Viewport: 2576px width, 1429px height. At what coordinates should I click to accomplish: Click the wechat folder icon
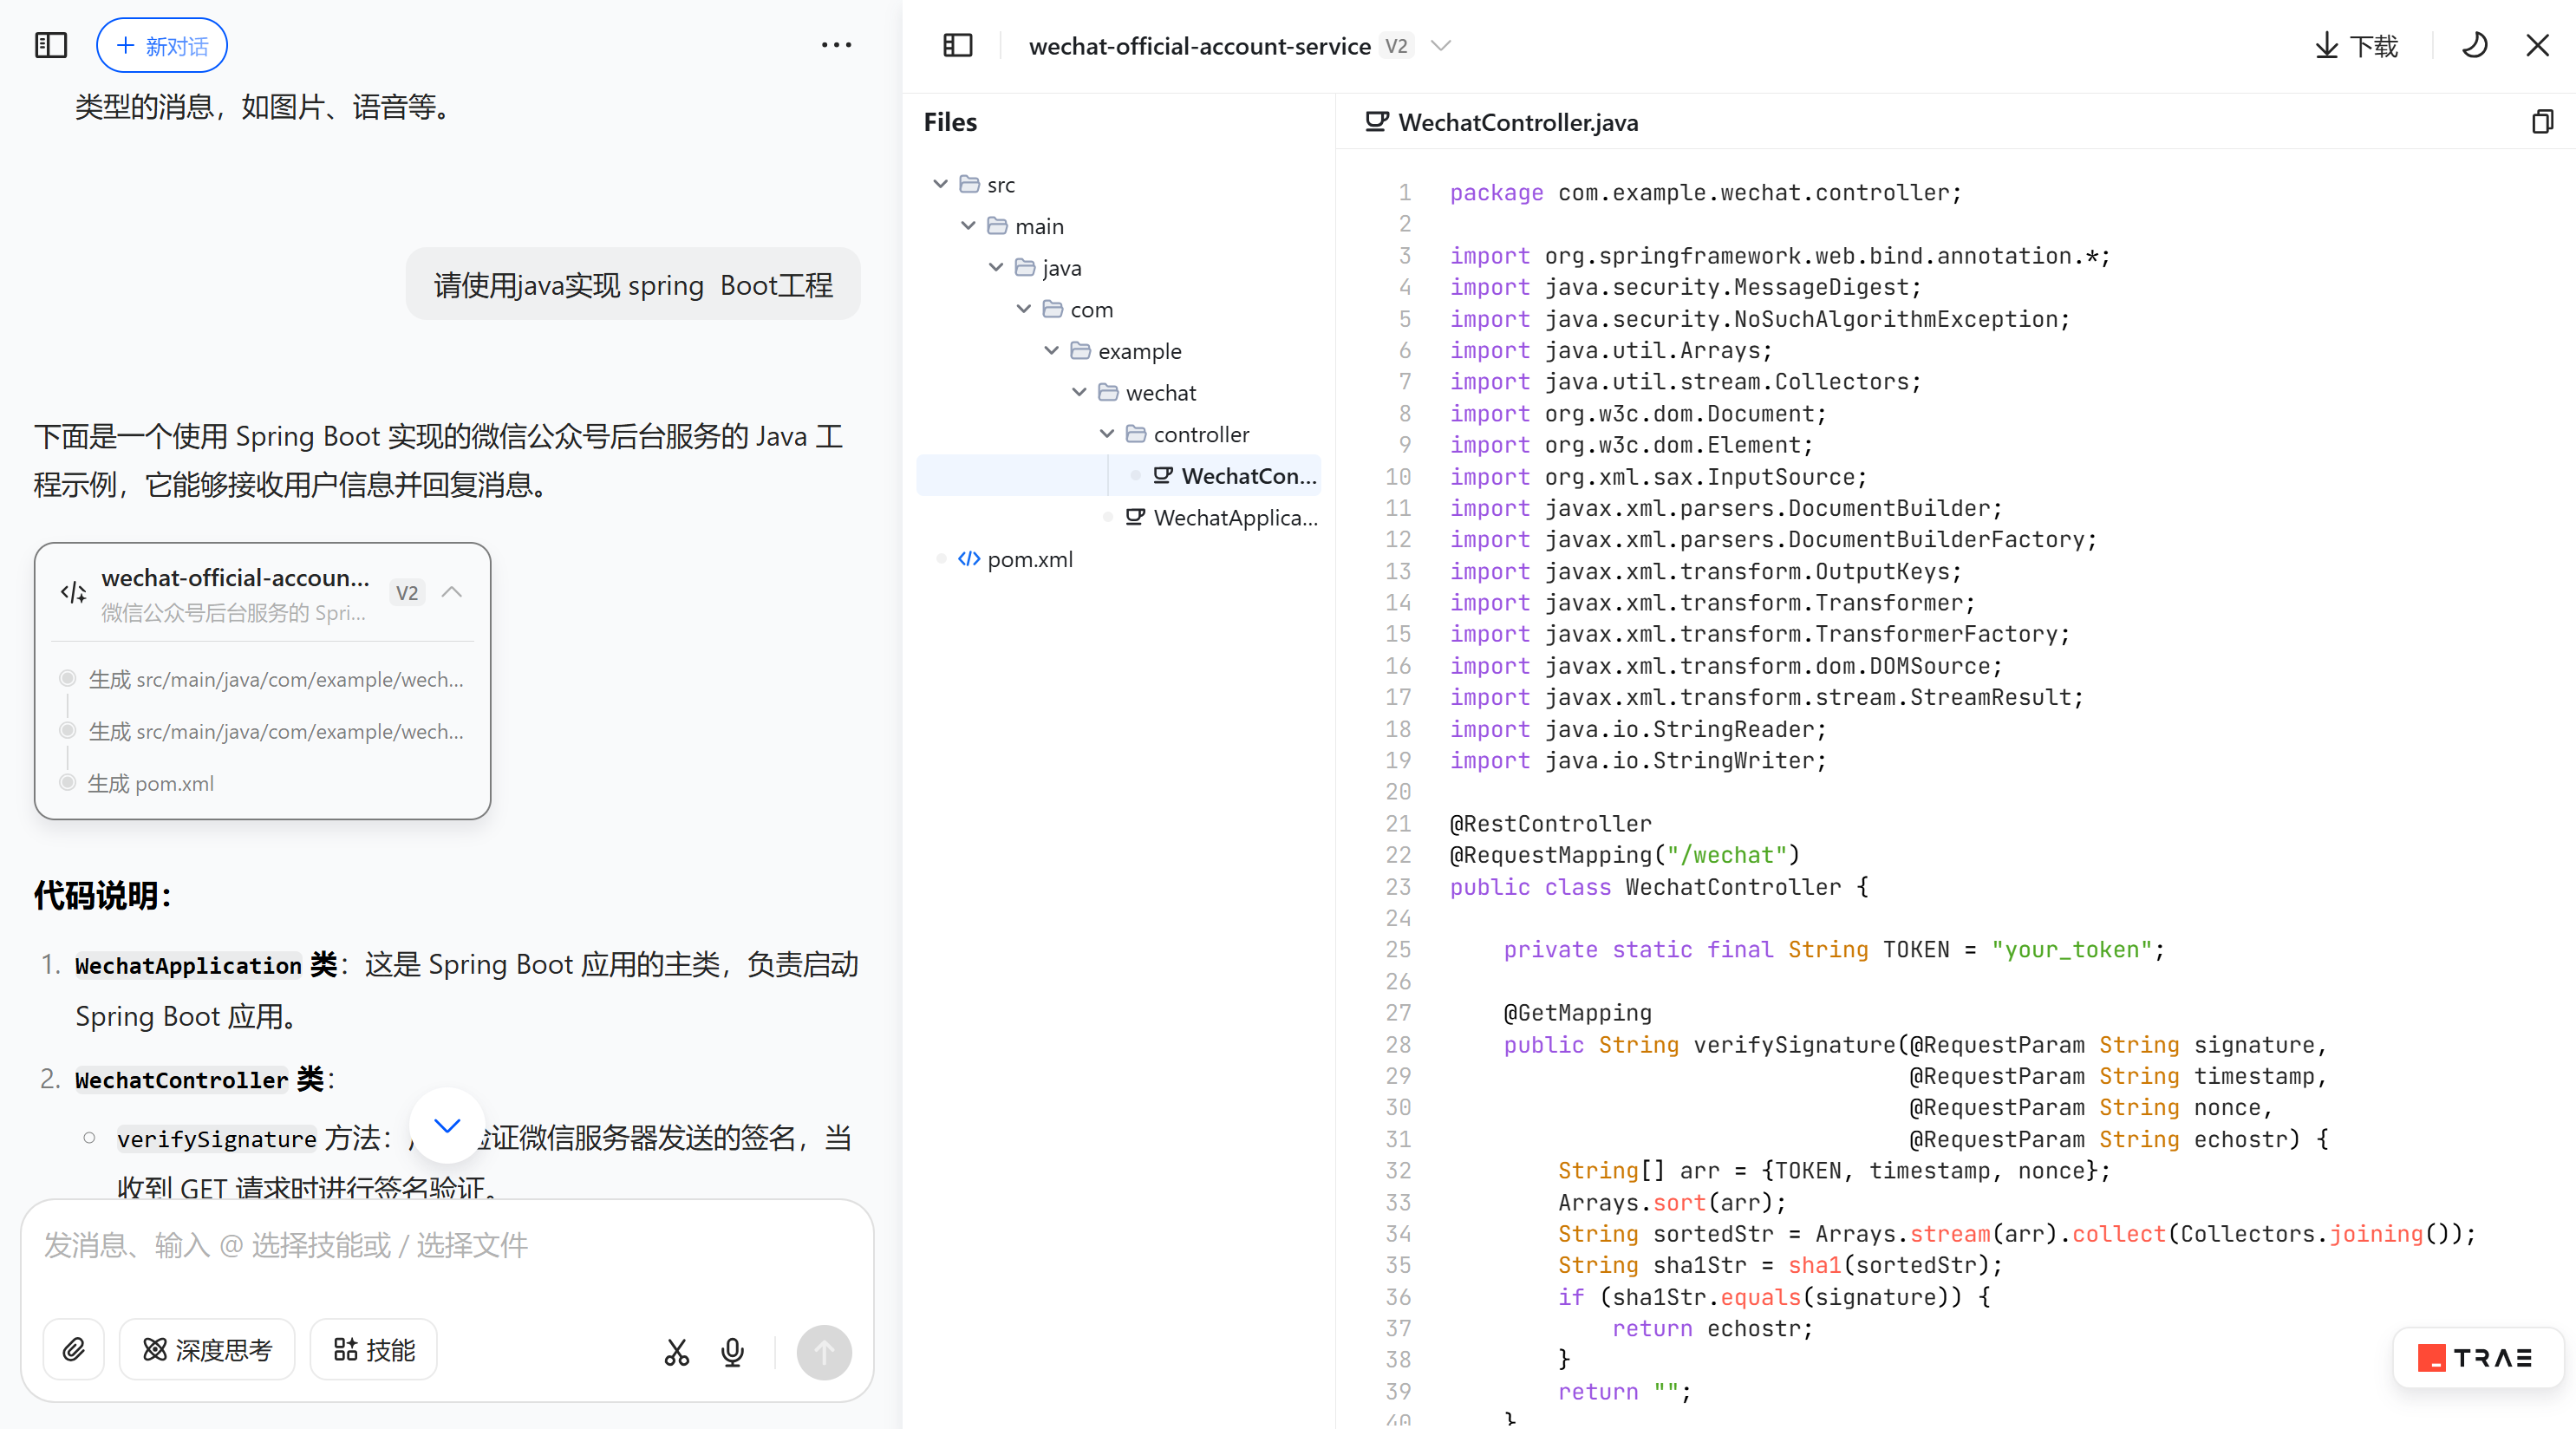coord(1108,392)
